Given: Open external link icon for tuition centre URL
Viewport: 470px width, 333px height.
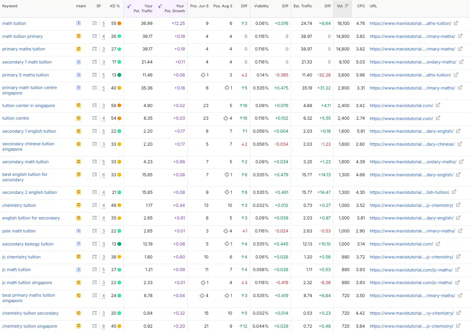Looking at the screenshot, I should point(438,118).
